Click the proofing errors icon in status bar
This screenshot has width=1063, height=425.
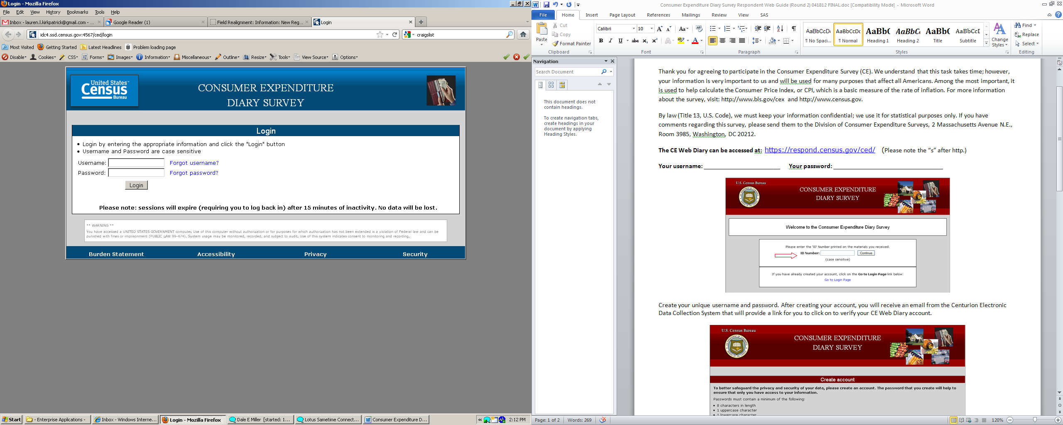click(x=603, y=420)
